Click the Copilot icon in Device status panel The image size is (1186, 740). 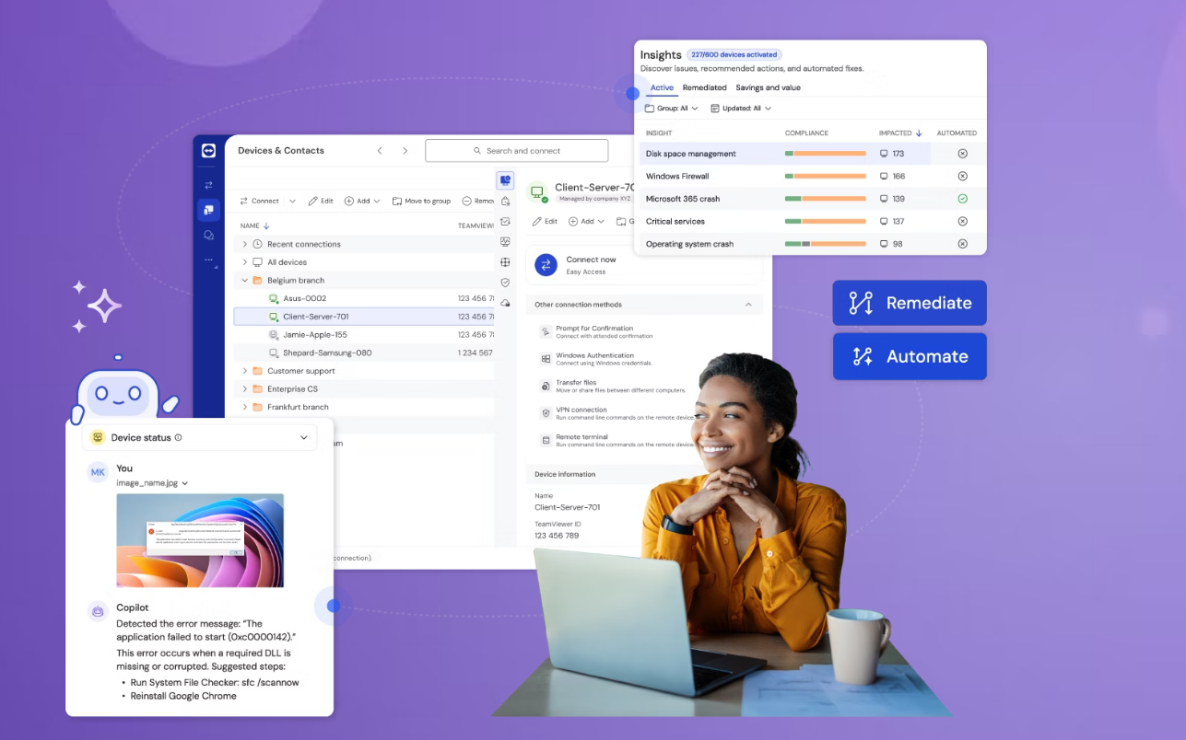point(97,611)
